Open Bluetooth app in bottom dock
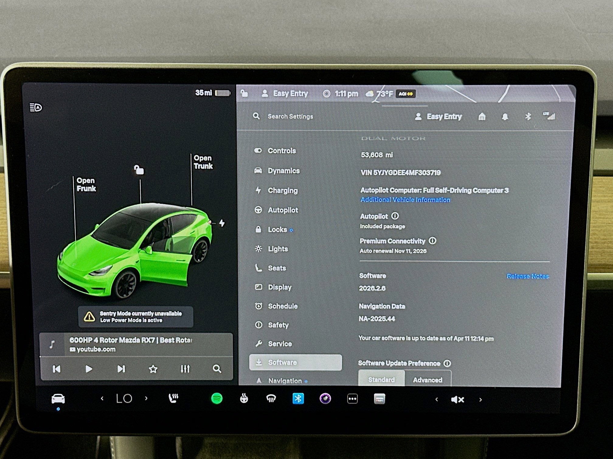Viewport: 613px width, 459px height. pos(298,399)
